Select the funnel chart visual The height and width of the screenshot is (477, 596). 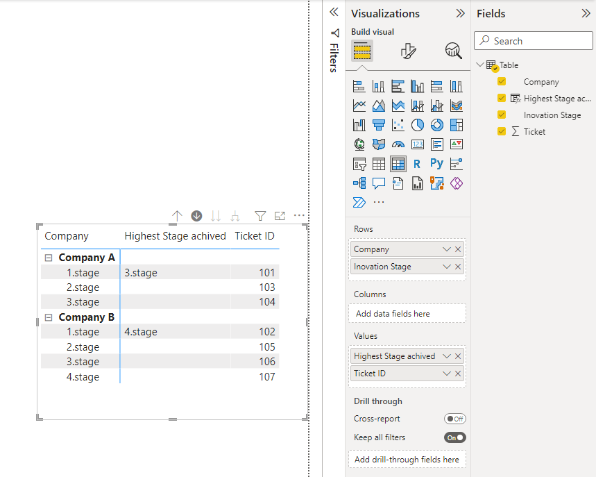(378, 125)
